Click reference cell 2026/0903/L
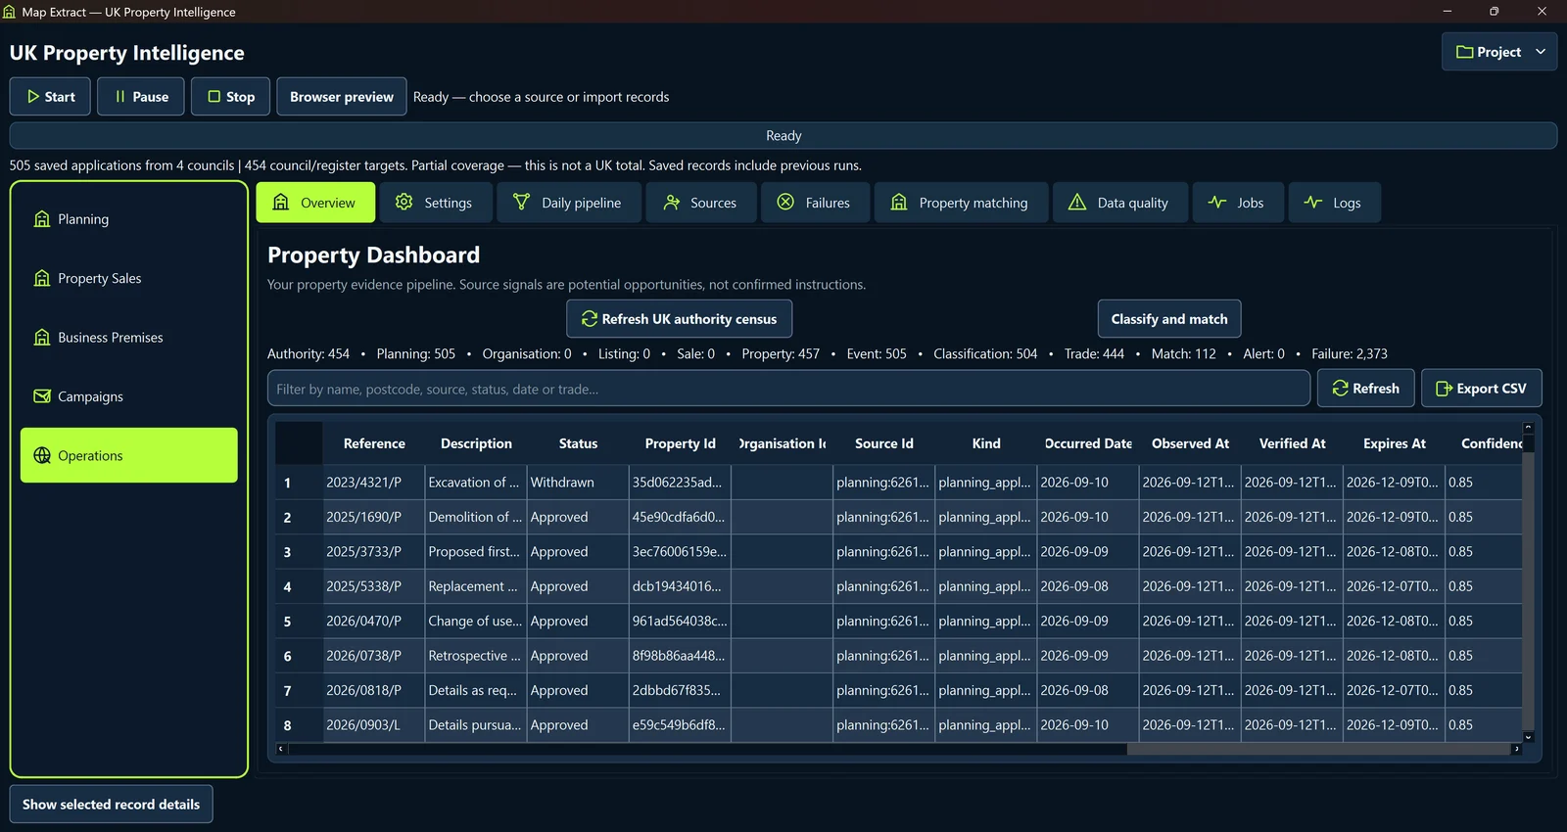Screen dimensions: 1567x832 tap(374, 725)
